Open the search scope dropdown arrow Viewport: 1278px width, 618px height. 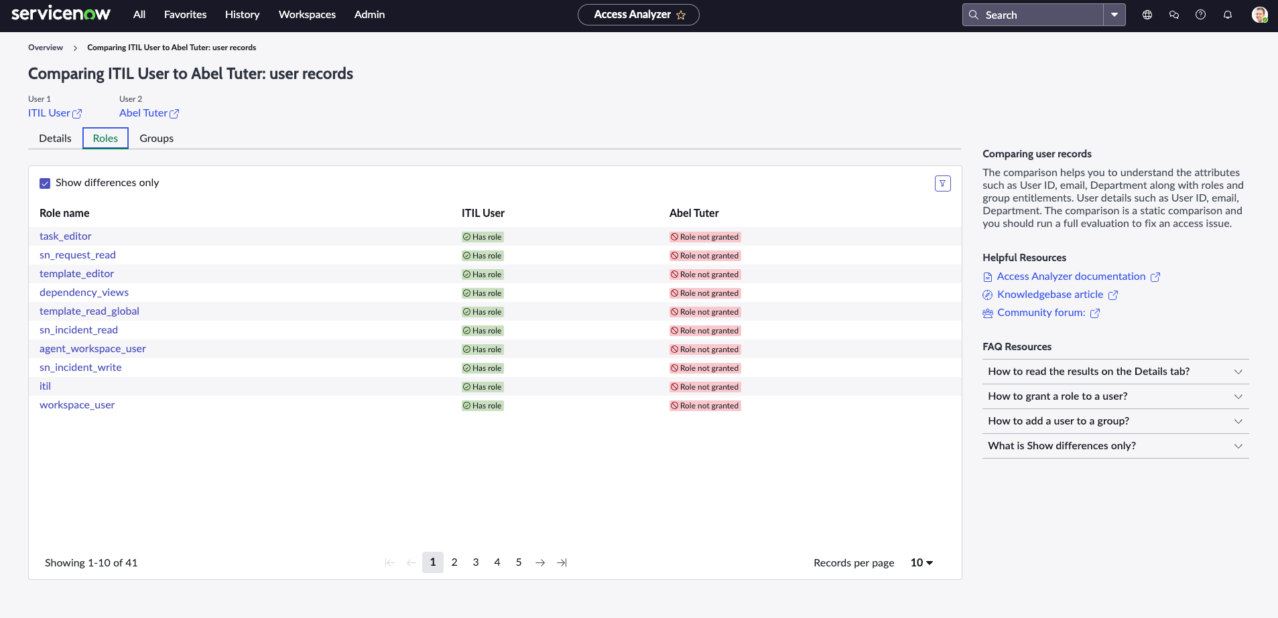tap(1114, 15)
